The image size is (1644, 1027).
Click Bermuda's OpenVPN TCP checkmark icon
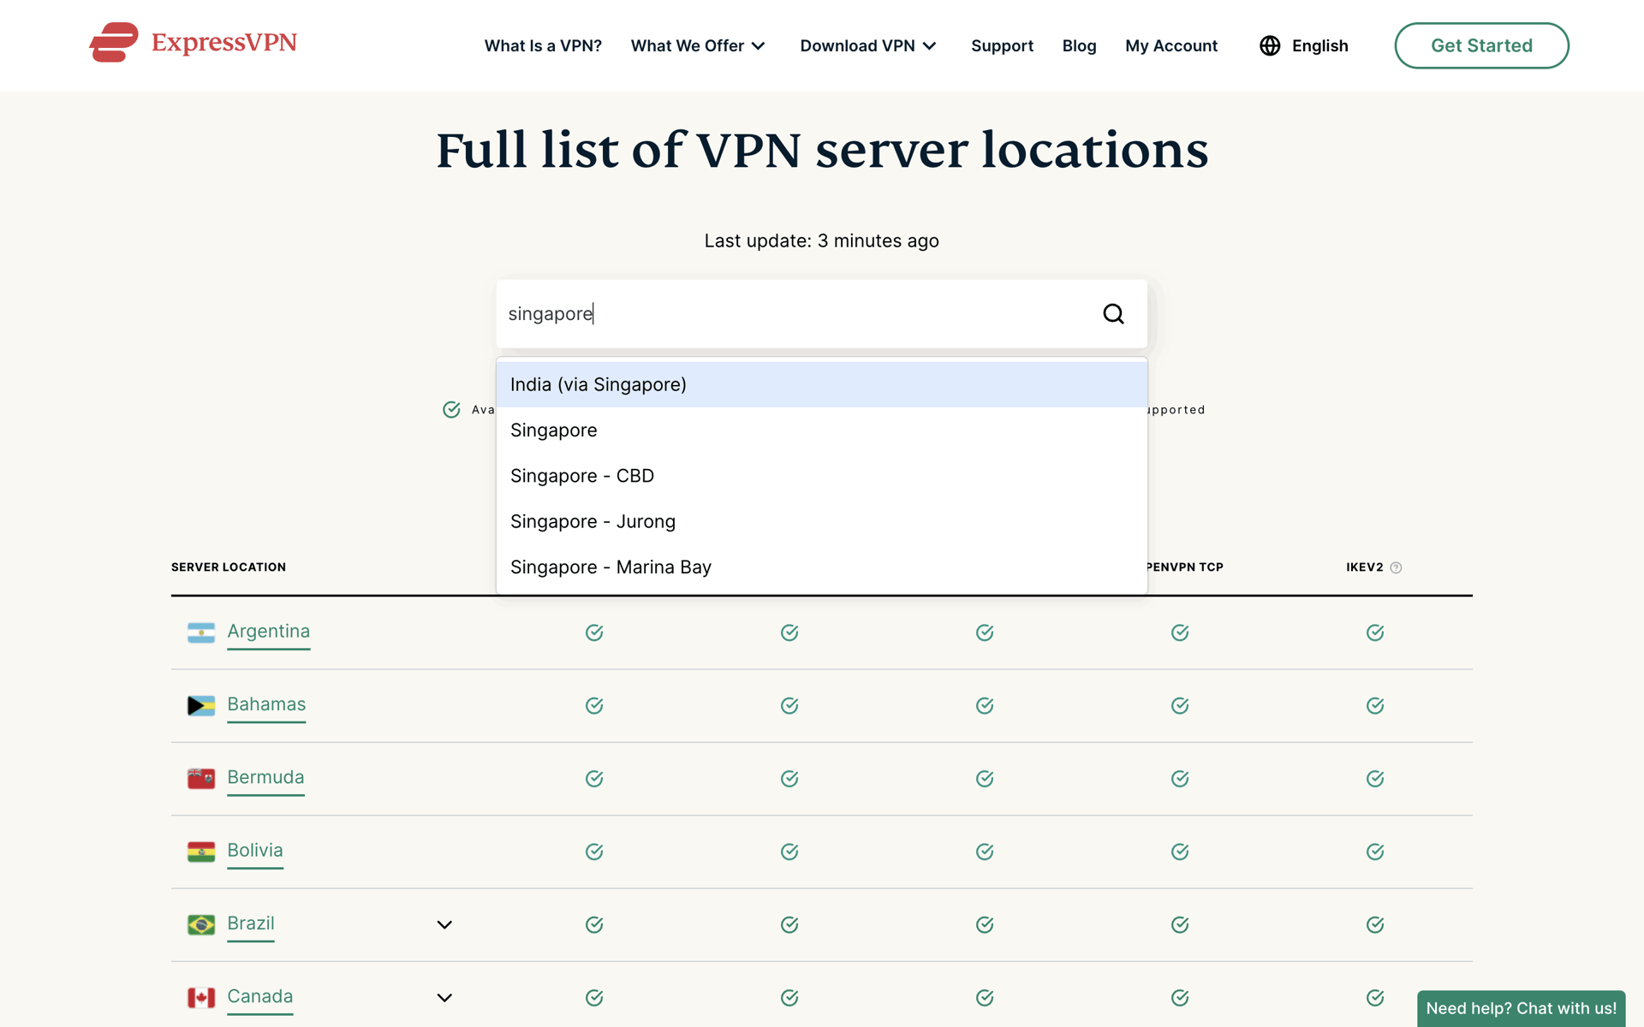pyautogui.click(x=1180, y=779)
